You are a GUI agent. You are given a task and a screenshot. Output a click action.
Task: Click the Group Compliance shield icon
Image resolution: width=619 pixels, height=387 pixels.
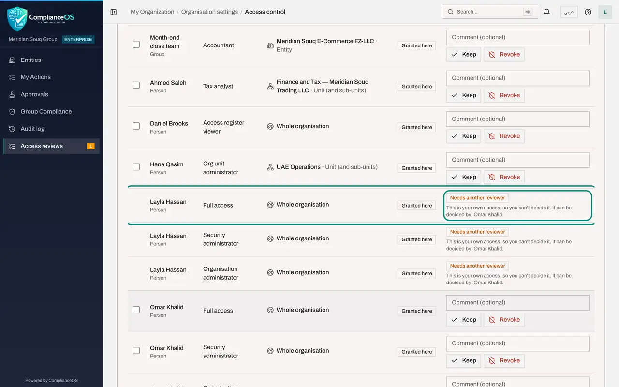(12, 112)
